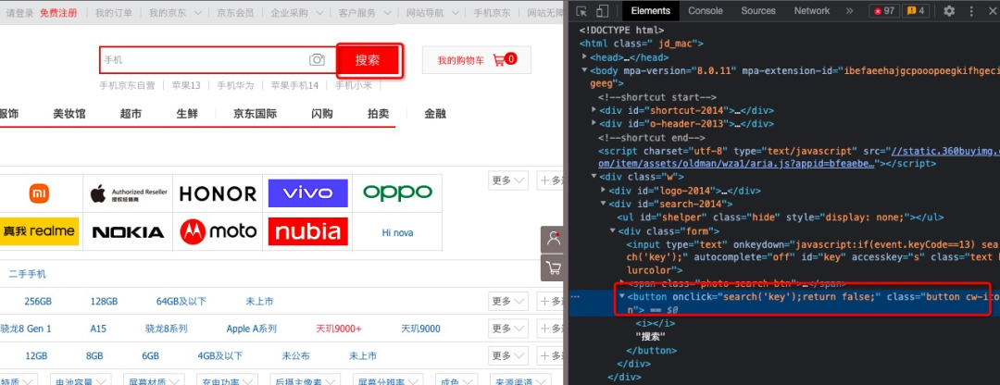Image resolution: width=1000 pixels, height=385 pixels.
Task: Collapse the div class form node
Action: point(613,230)
